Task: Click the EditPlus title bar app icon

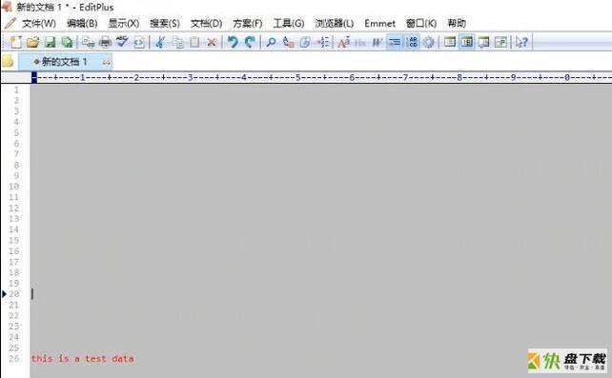Action: point(7,7)
